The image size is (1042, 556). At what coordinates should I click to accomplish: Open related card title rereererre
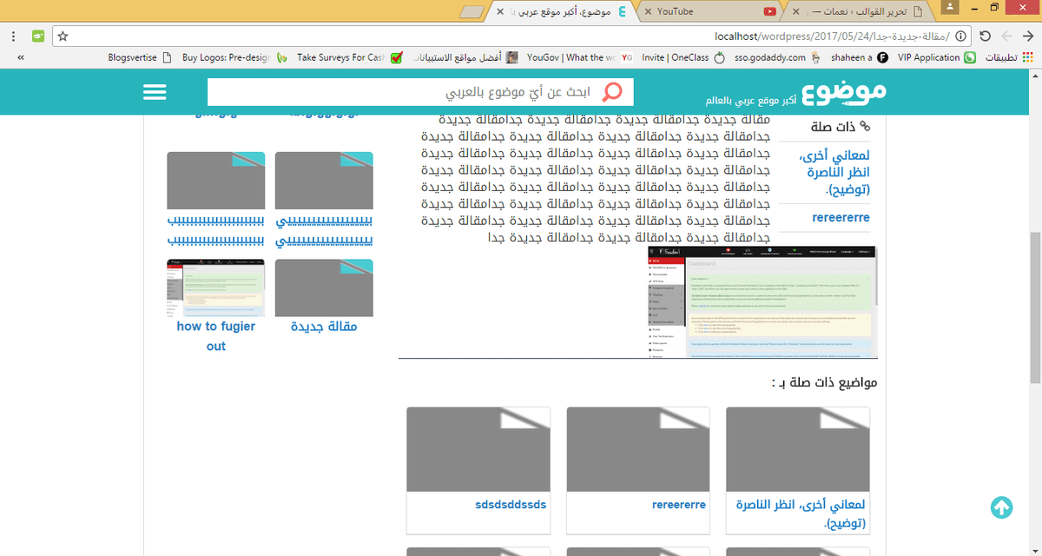click(678, 504)
